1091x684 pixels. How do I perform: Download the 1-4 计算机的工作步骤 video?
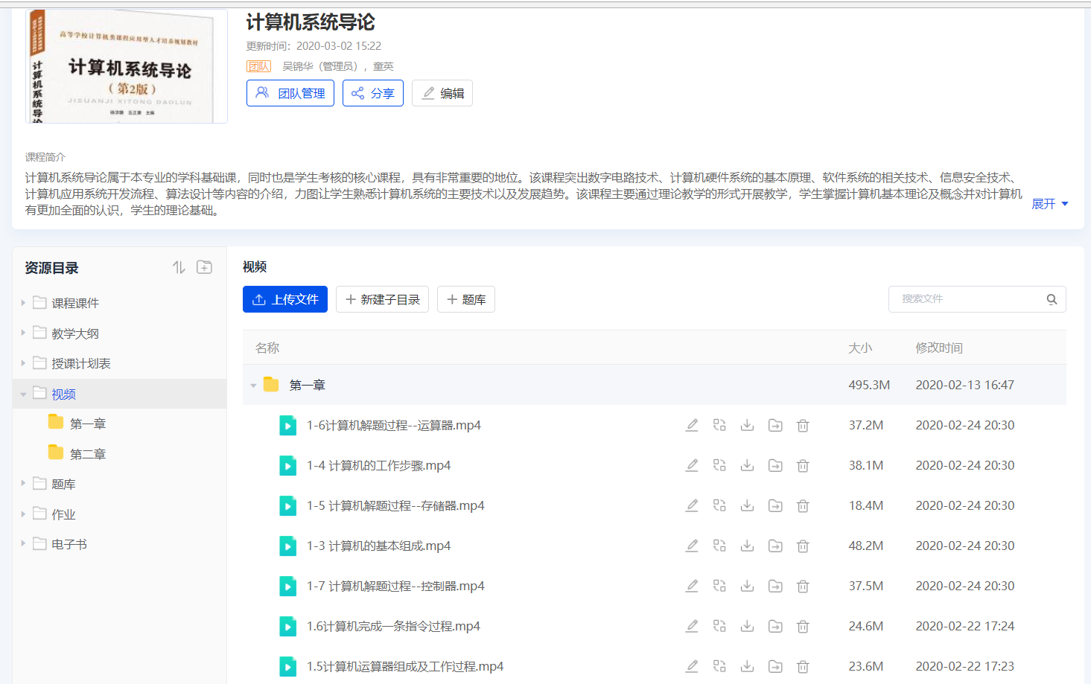click(x=747, y=464)
